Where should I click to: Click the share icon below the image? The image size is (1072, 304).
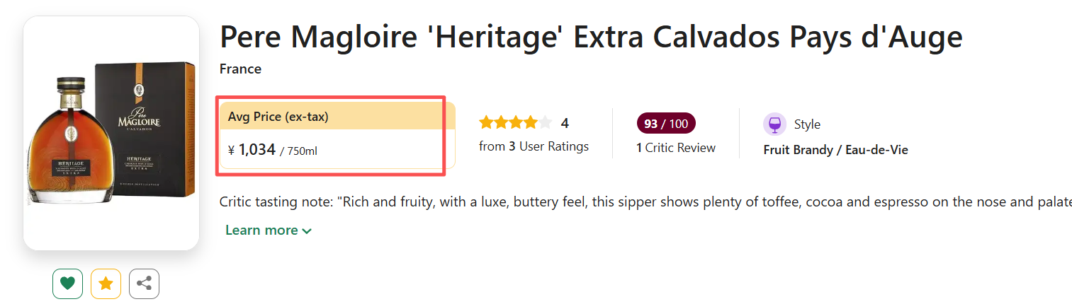144,284
